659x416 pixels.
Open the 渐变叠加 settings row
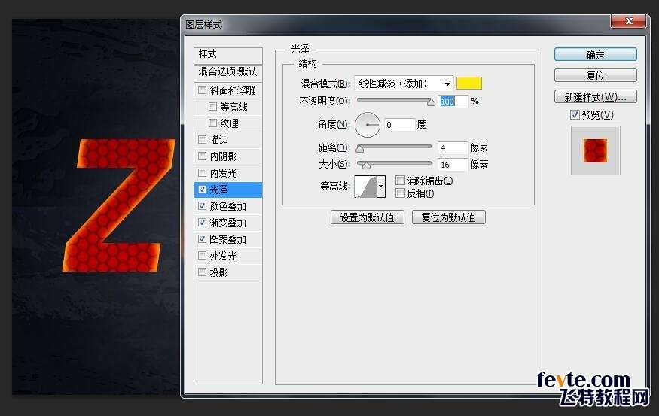[x=228, y=223]
